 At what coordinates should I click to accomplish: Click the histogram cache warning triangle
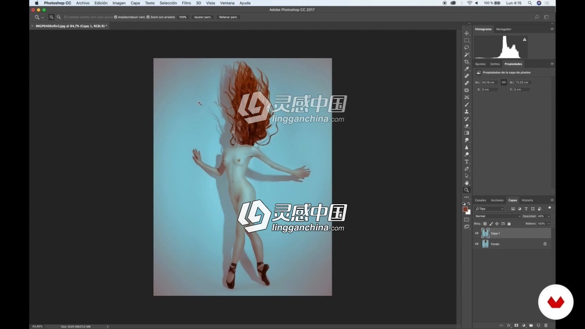(524, 39)
